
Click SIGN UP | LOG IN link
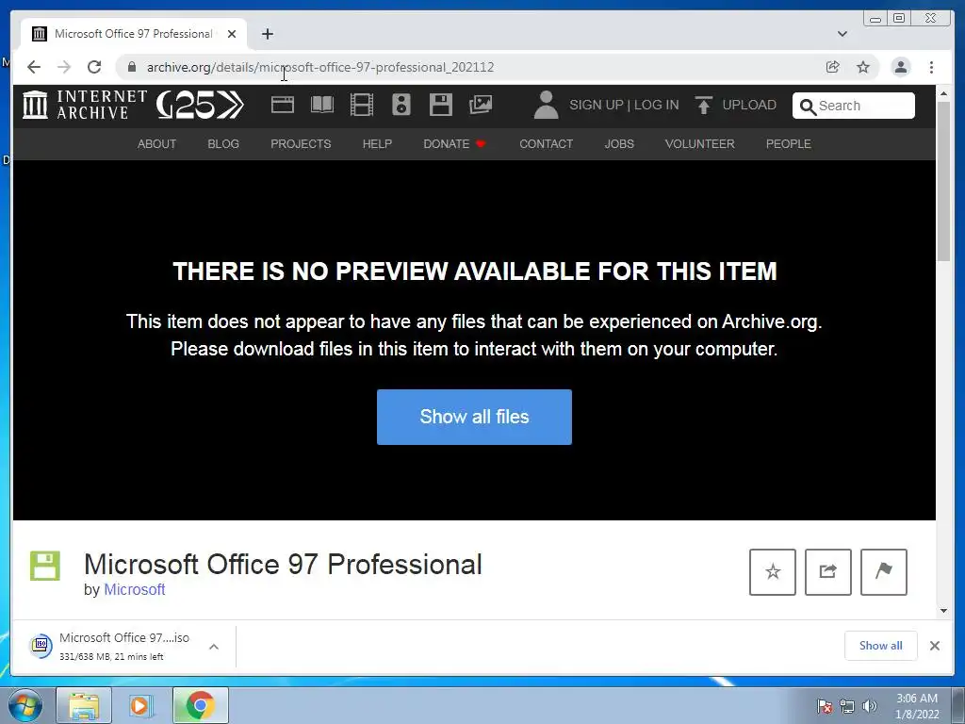click(x=624, y=105)
